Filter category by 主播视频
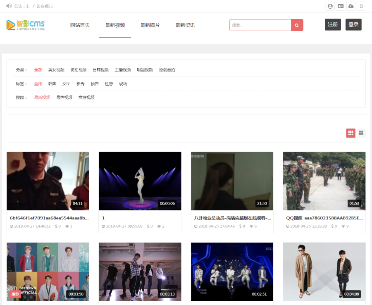The image size is (372, 305). (x=123, y=70)
